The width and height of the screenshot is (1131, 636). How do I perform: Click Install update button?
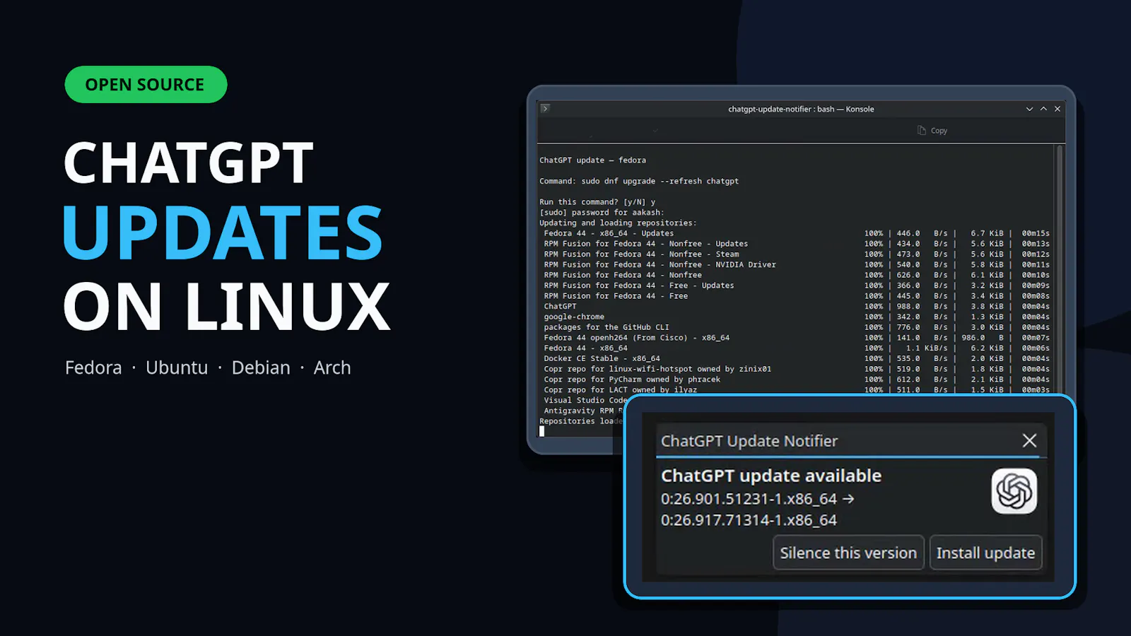pyautogui.click(x=985, y=553)
